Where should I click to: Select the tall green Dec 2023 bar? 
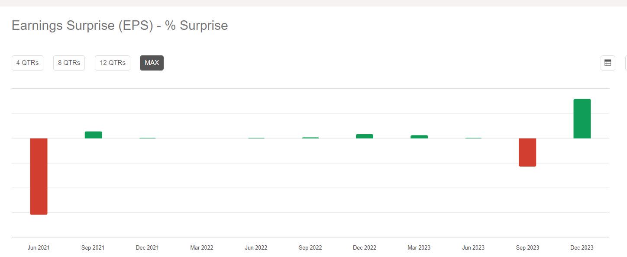(x=582, y=118)
